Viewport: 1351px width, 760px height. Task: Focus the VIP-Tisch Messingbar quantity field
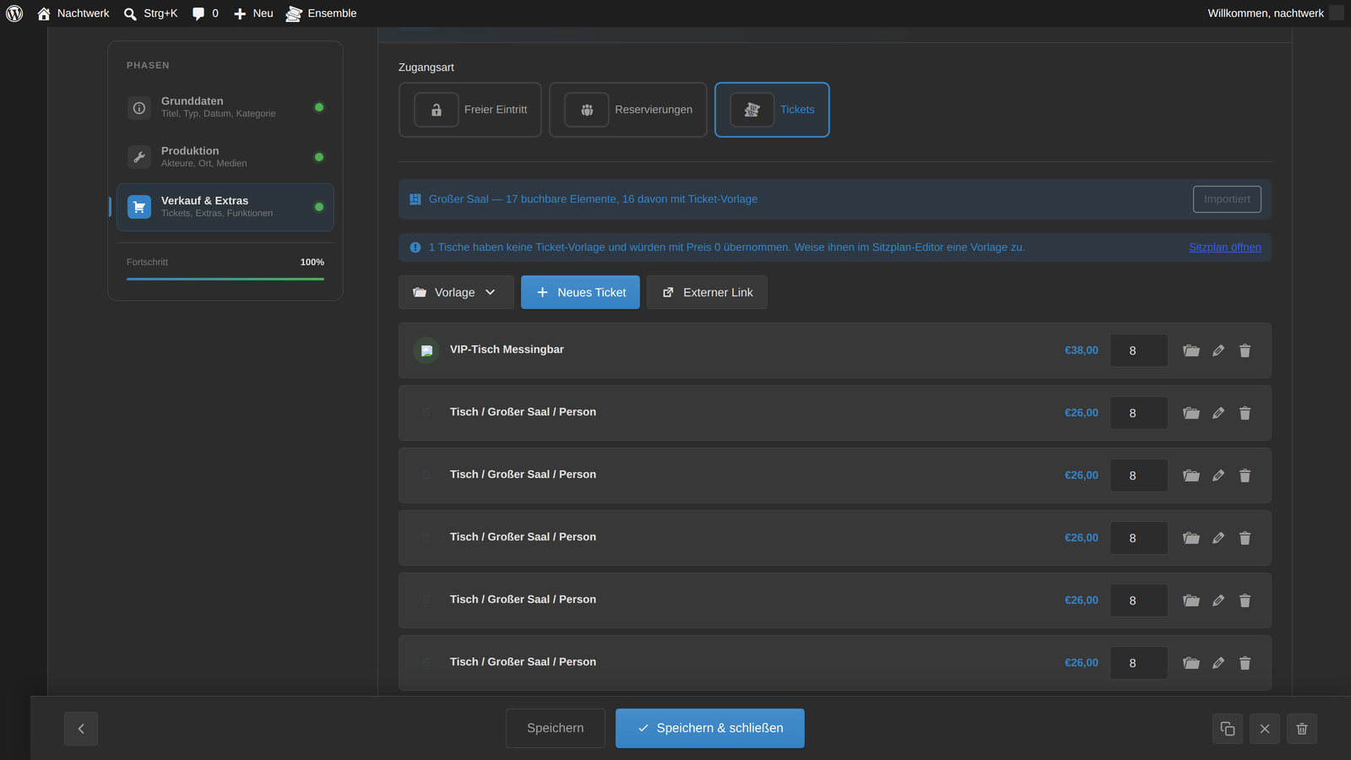click(x=1139, y=350)
